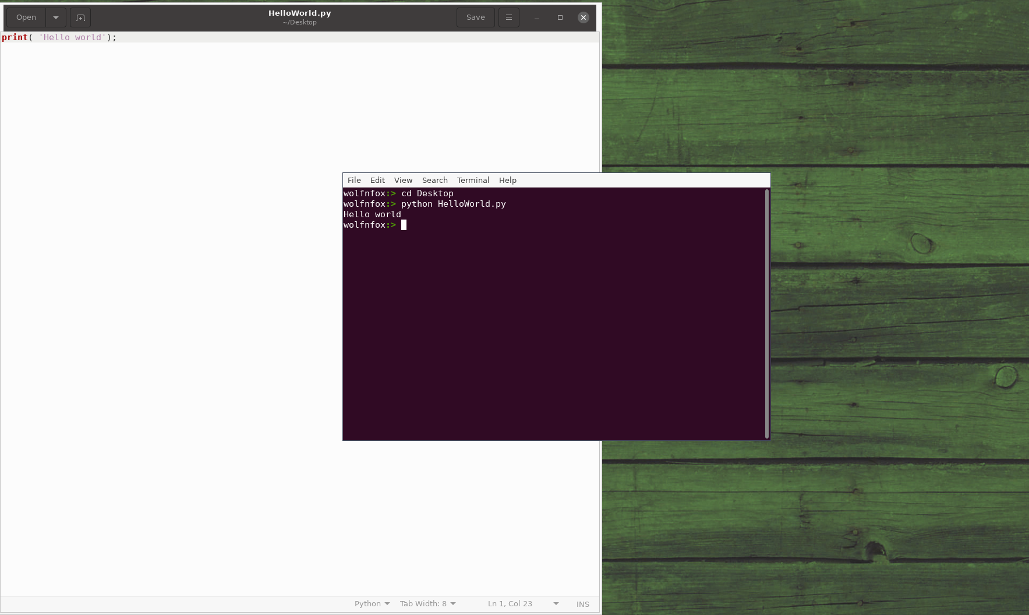Place the cursor in the print statement line
Image resolution: width=1029 pixels, height=615 pixels.
pyautogui.click(x=70, y=37)
